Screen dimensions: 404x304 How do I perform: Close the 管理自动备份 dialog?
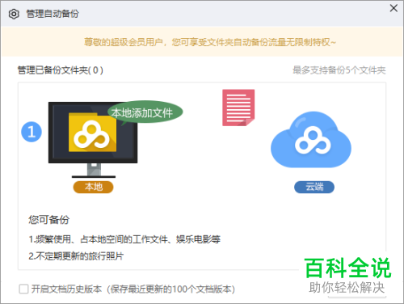coord(393,8)
